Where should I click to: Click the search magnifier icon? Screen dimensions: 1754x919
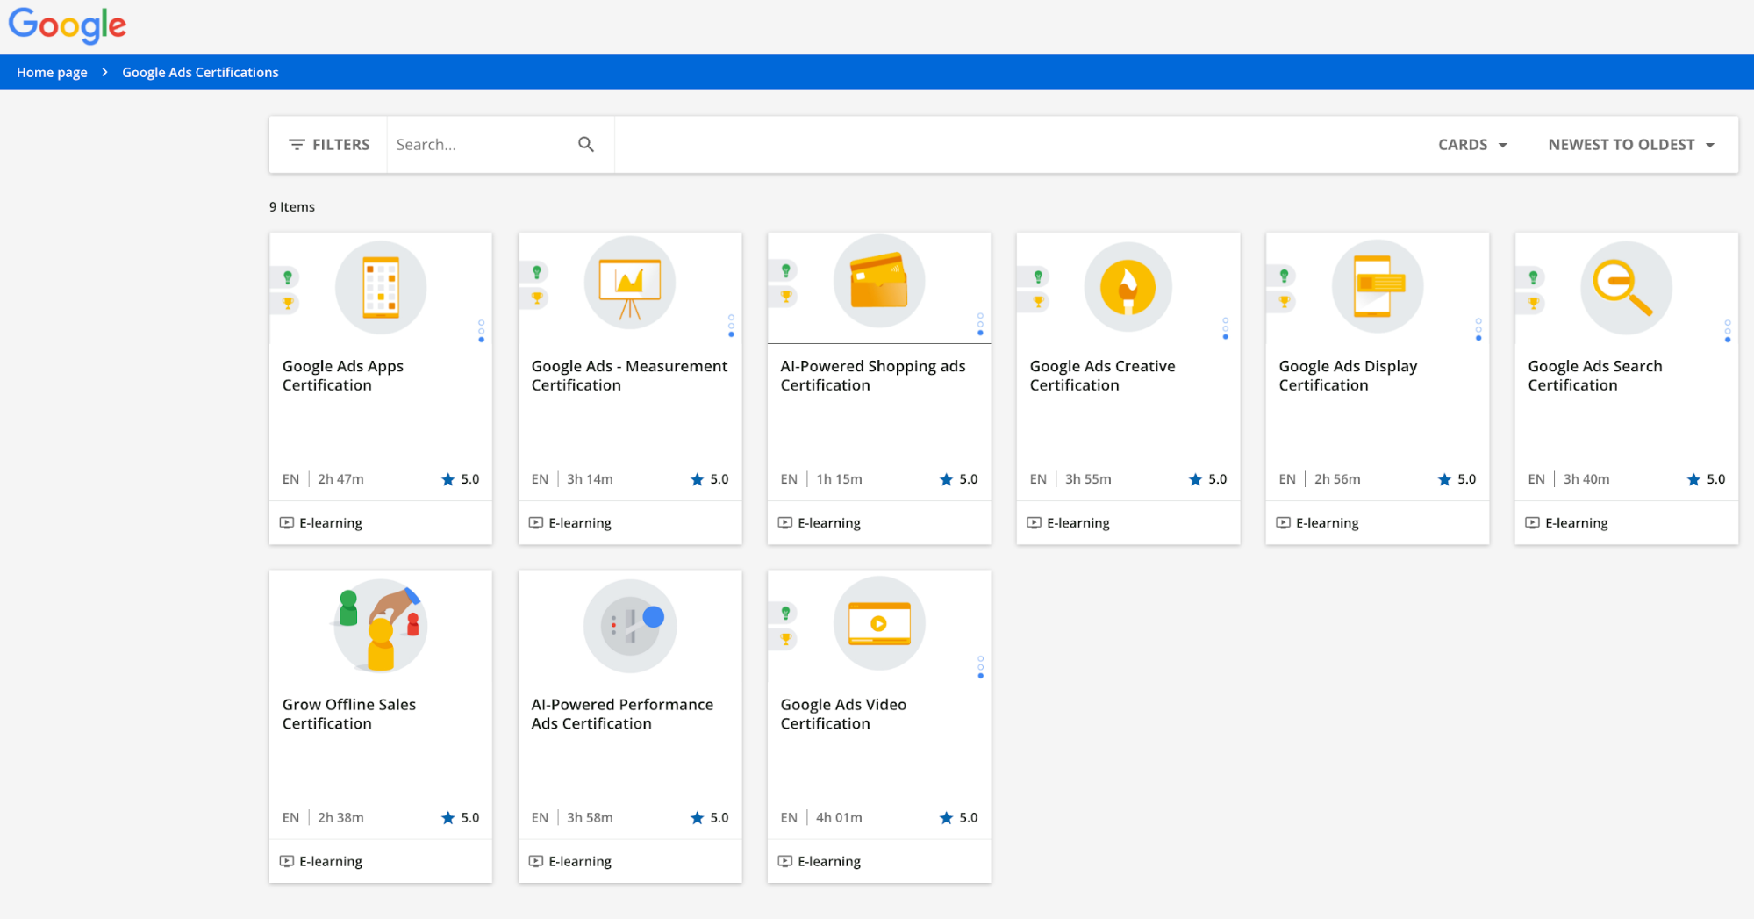point(586,145)
